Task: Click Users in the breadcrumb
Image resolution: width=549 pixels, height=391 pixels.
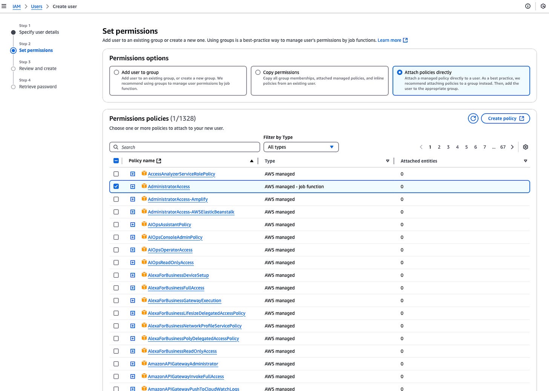Action: click(37, 6)
